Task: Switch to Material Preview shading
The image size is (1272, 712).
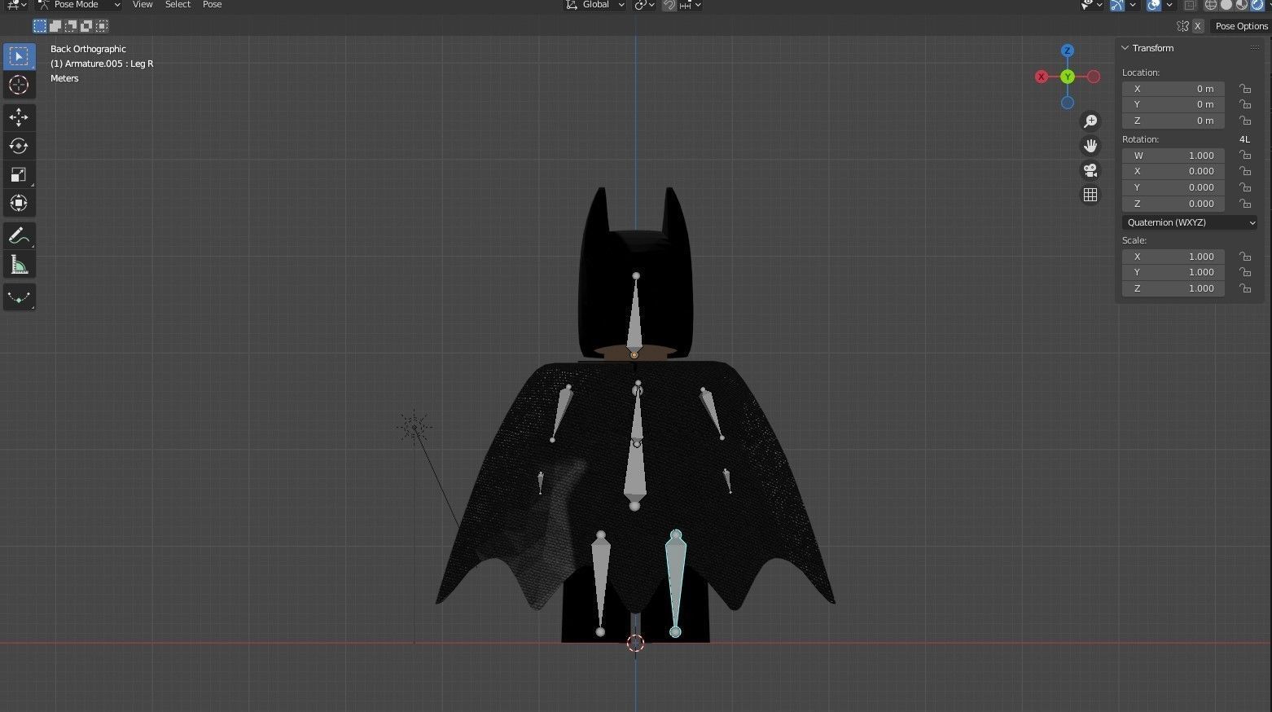Action: pos(1242,5)
